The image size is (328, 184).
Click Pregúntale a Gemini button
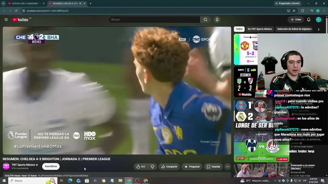coord(287,4)
